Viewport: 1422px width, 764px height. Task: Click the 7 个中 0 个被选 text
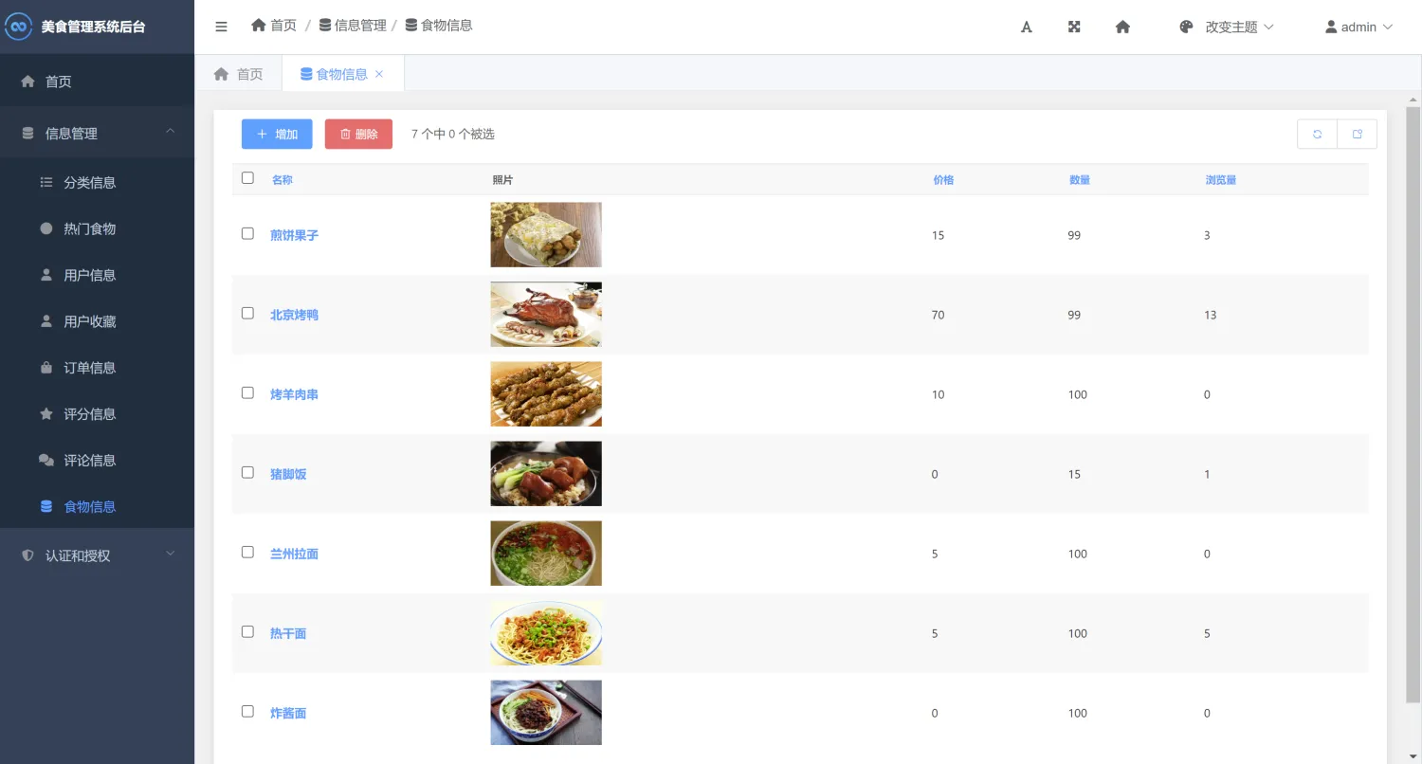coord(453,135)
